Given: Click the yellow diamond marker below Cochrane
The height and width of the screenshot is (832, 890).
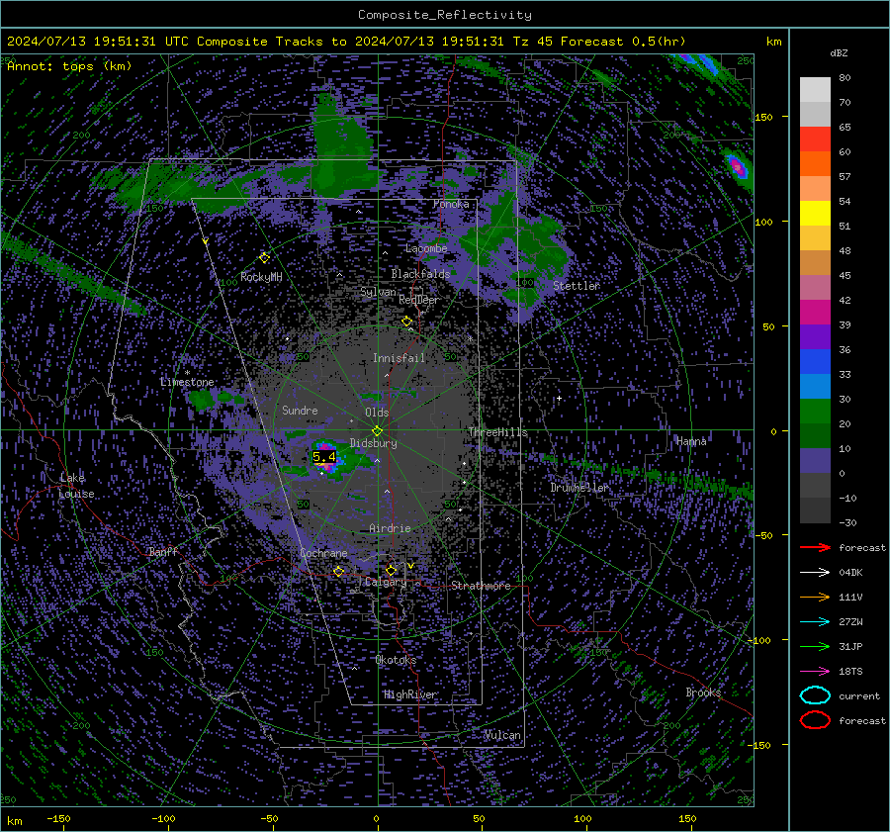Looking at the screenshot, I should [x=338, y=571].
